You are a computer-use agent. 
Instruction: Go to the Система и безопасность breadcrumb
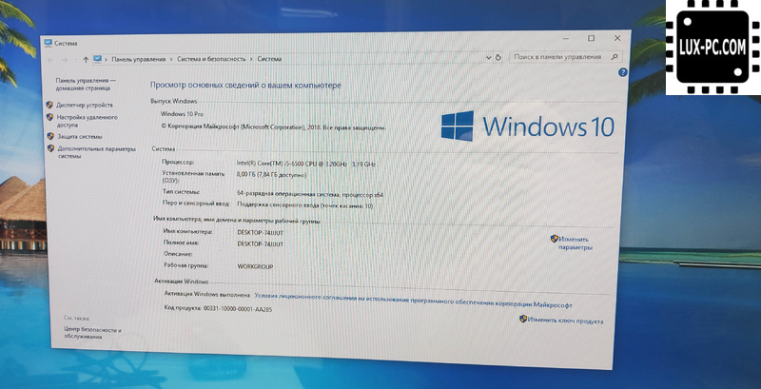(209, 59)
